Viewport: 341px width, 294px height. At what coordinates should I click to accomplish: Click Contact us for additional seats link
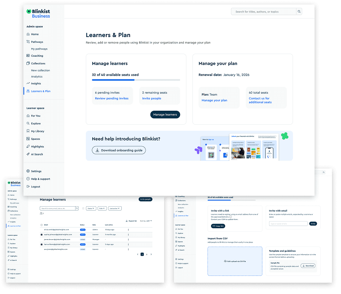[260, 100]
